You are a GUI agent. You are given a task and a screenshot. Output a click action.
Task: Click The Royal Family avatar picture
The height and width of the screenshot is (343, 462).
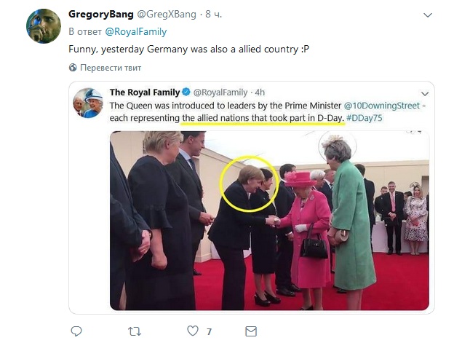(88, 103)
